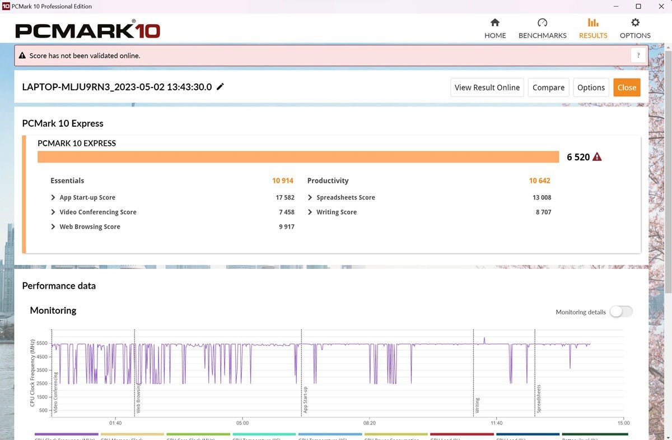Image resolution: width=672 pixels, height=440 pixels.
Task: Expand Spreadsheets Score row
Action: tap(310, 197)
